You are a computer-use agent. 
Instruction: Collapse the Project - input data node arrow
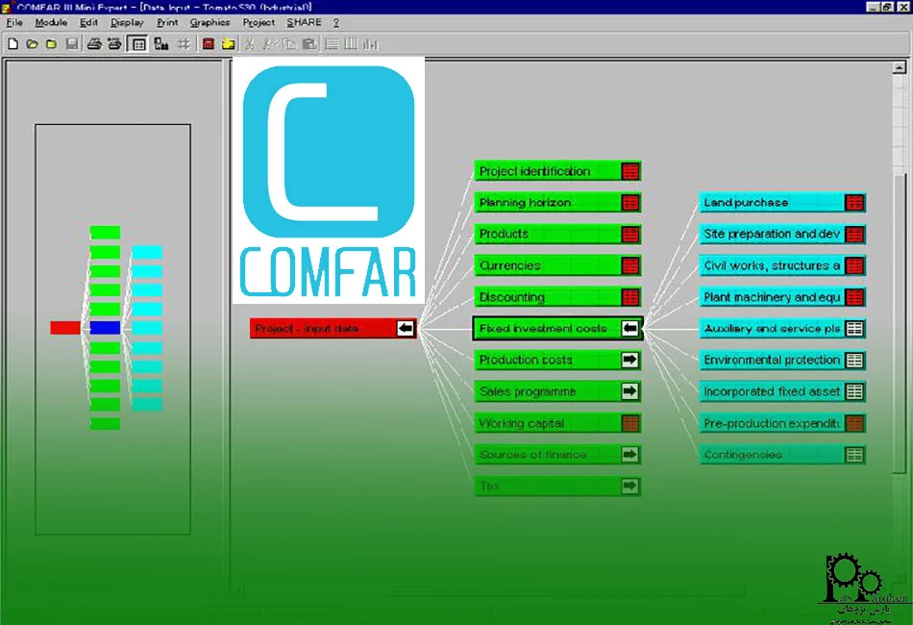pyautogui.click(x=406, y=329)
